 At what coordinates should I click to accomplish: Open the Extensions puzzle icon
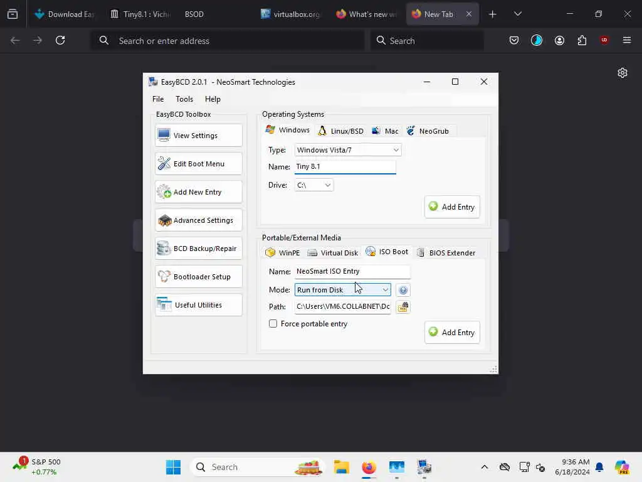coord(582,40)
